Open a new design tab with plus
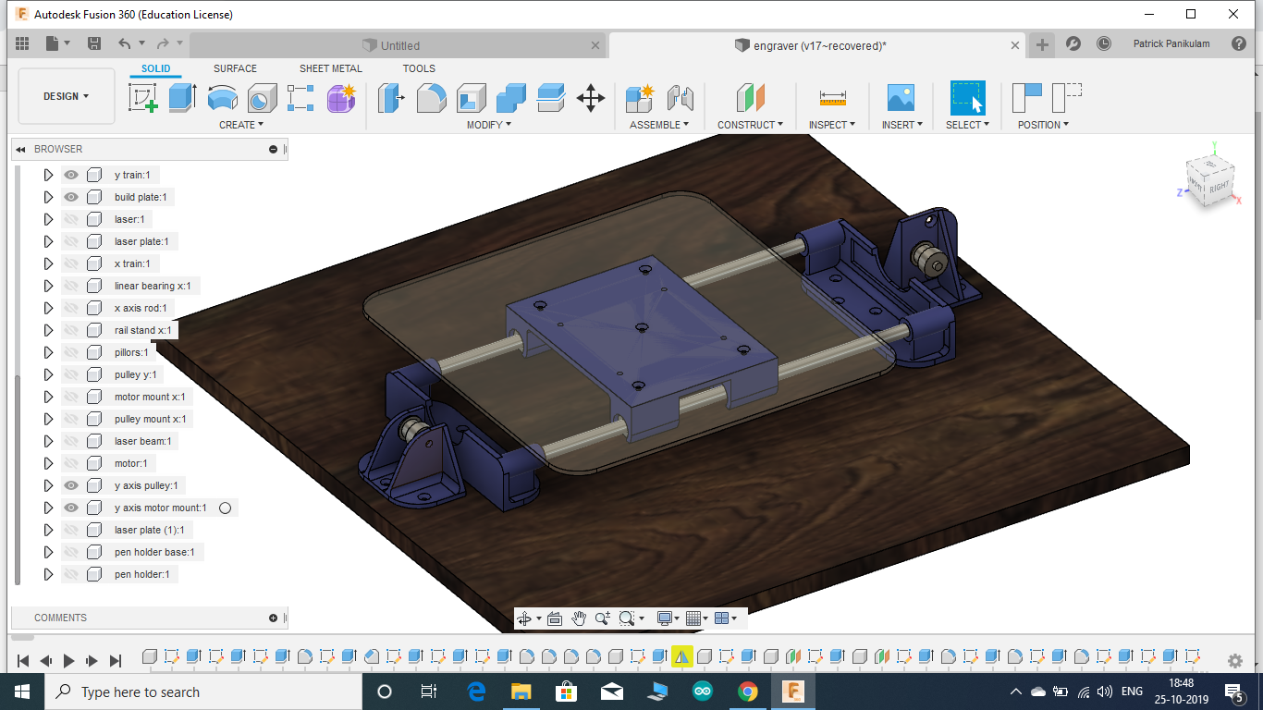Image resolution: width=1263 pixels, height=710 pixels. point(1042,44)
